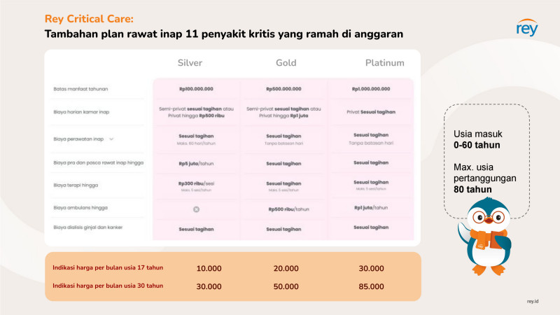Screen dimensions: 560x315
Task: Open the rey.id link at bottom
Action: (533, 302)
